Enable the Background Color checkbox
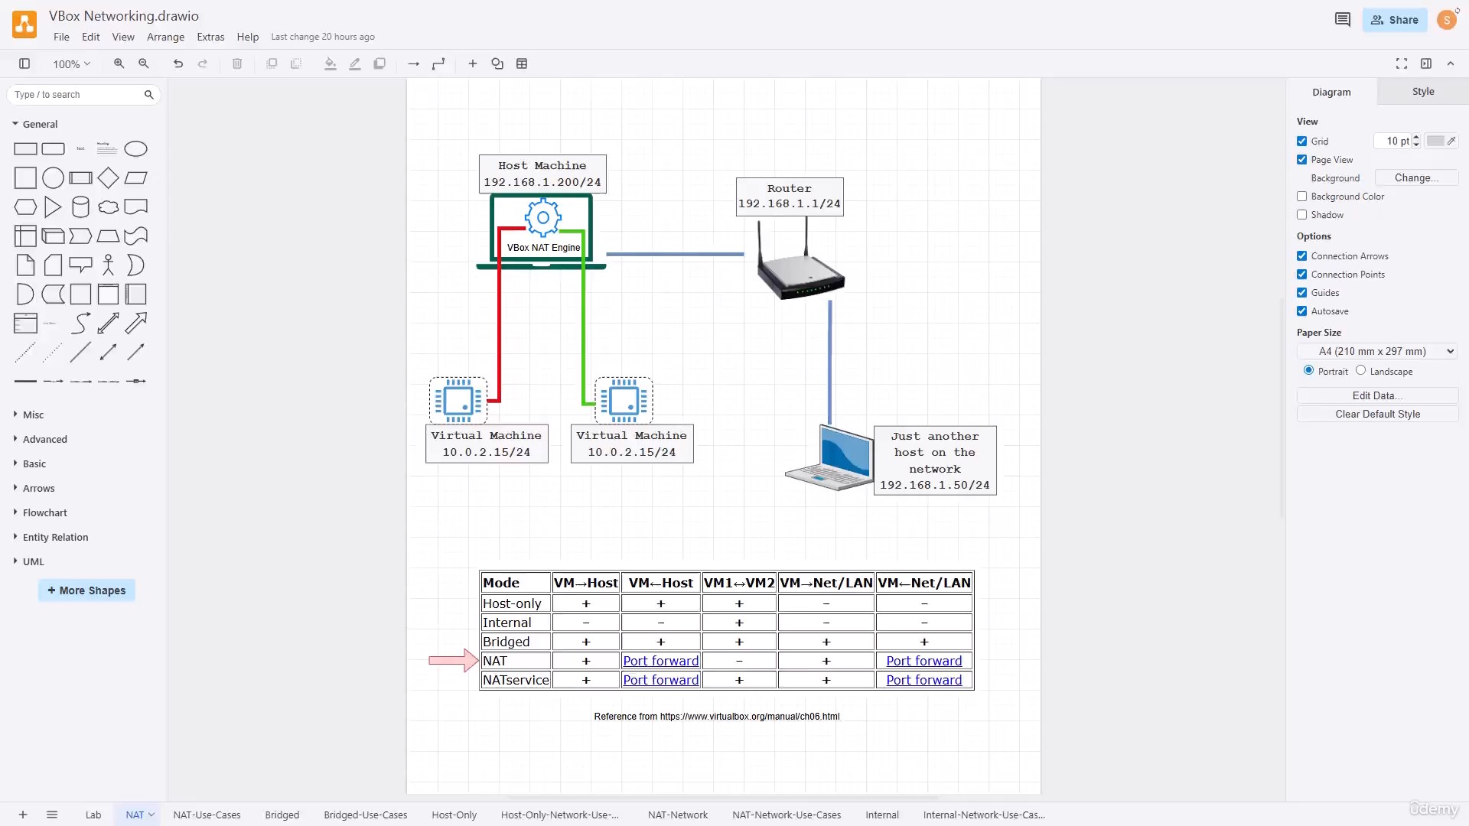Screen dimensions: 1469x826 tap(1302, 197)
